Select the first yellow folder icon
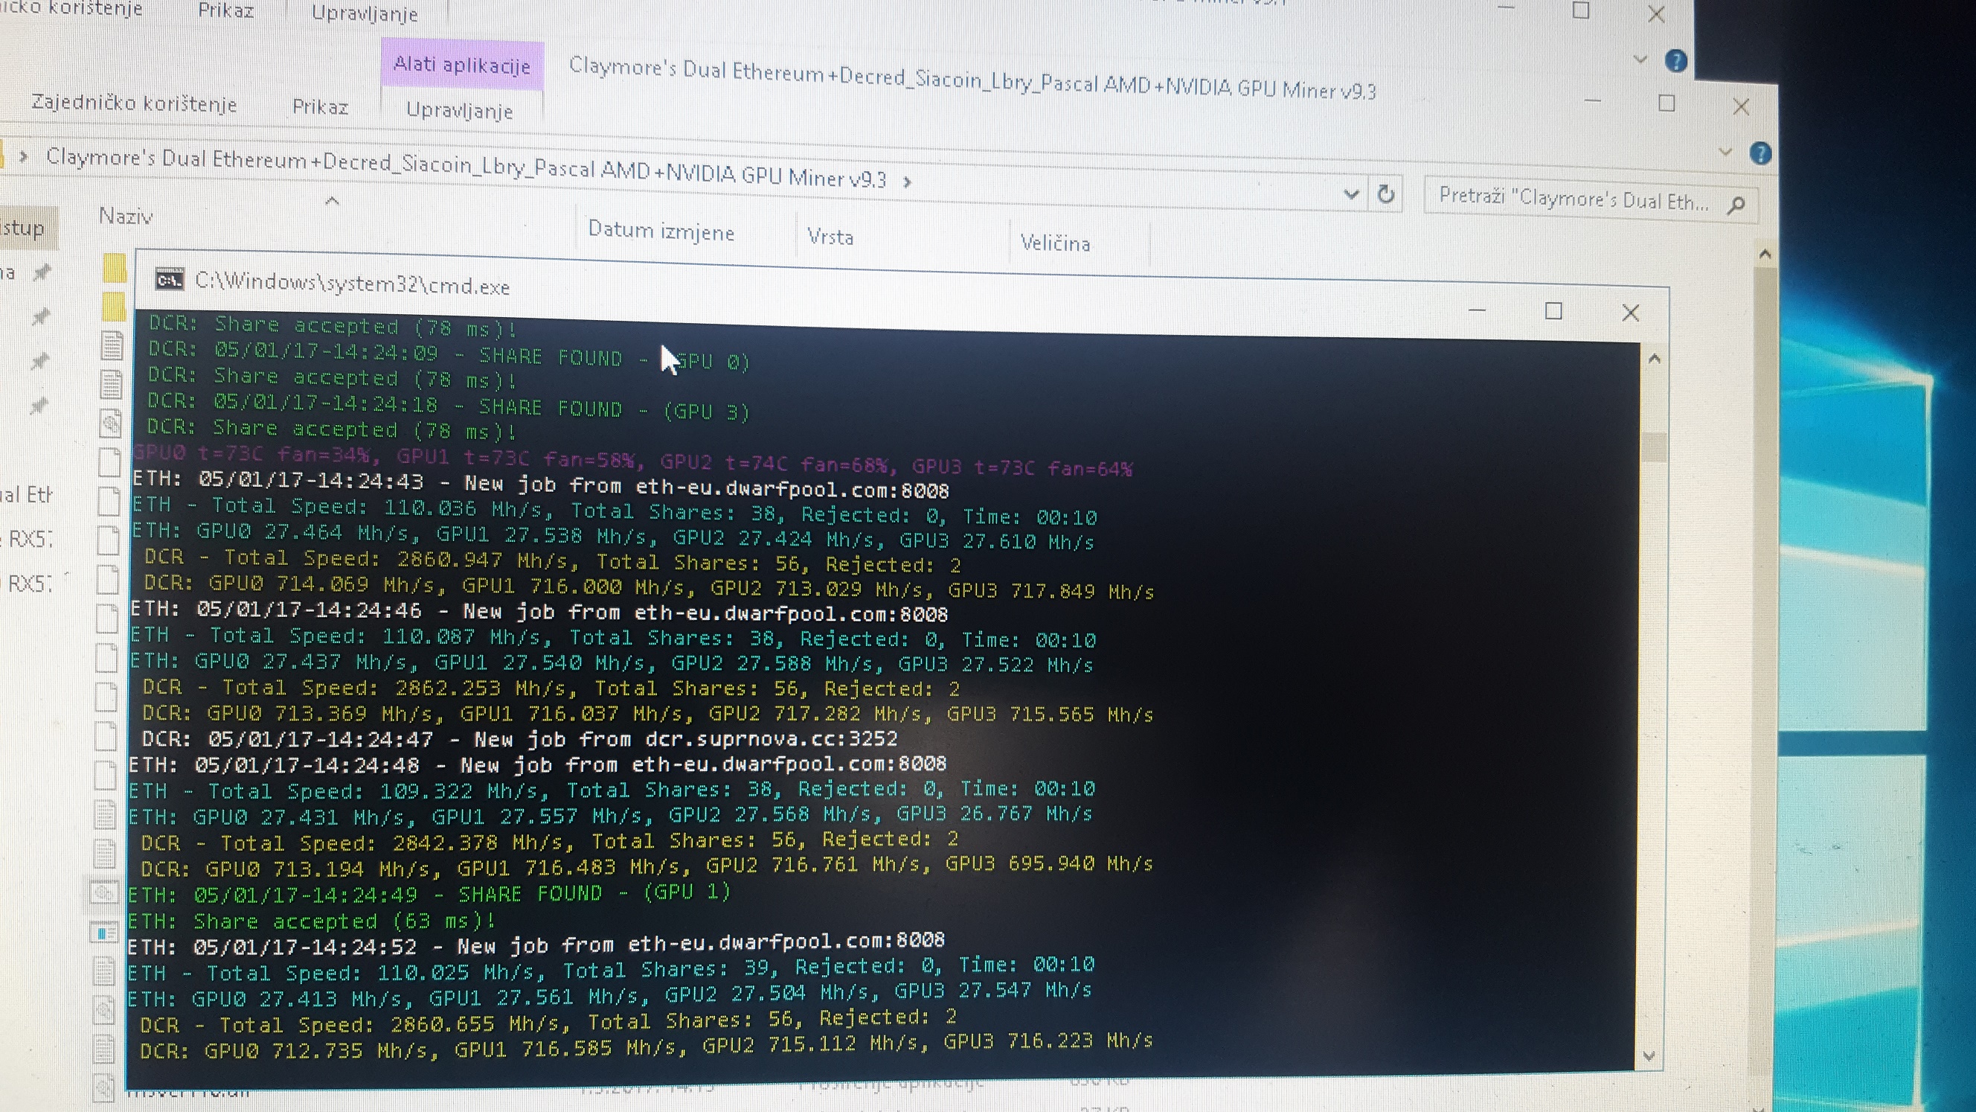The width and height of the screenshot is (1976, 1112). point(115,268)
